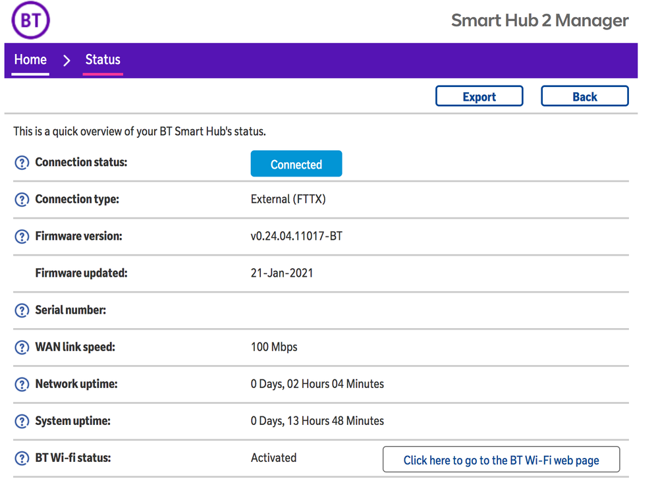This screenshot has height=504, width=658.
Task: Go to Home in breadcrumb
Action: (30, 60)
